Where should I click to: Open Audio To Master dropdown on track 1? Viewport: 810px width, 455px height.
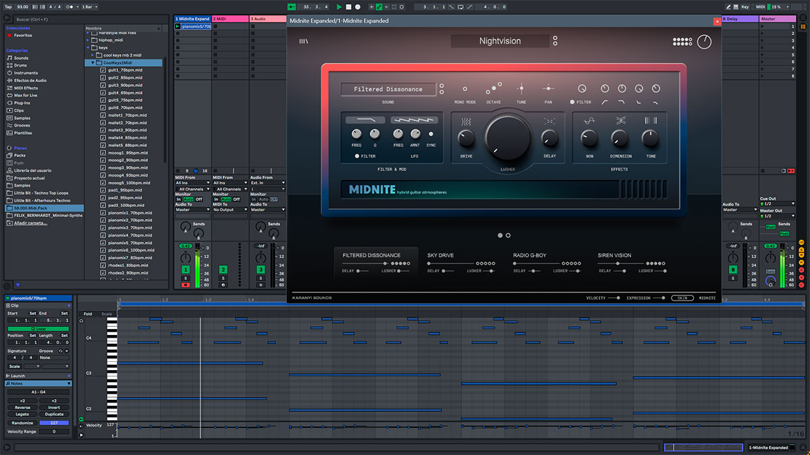coord(192,210)
